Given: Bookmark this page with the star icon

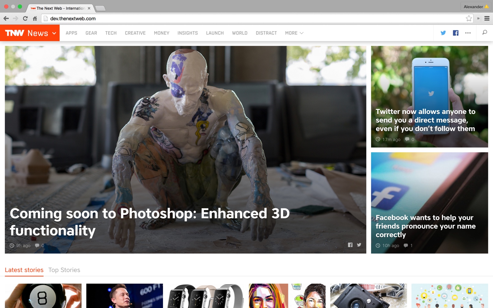Looking at the screenshot, I should 469,19.
